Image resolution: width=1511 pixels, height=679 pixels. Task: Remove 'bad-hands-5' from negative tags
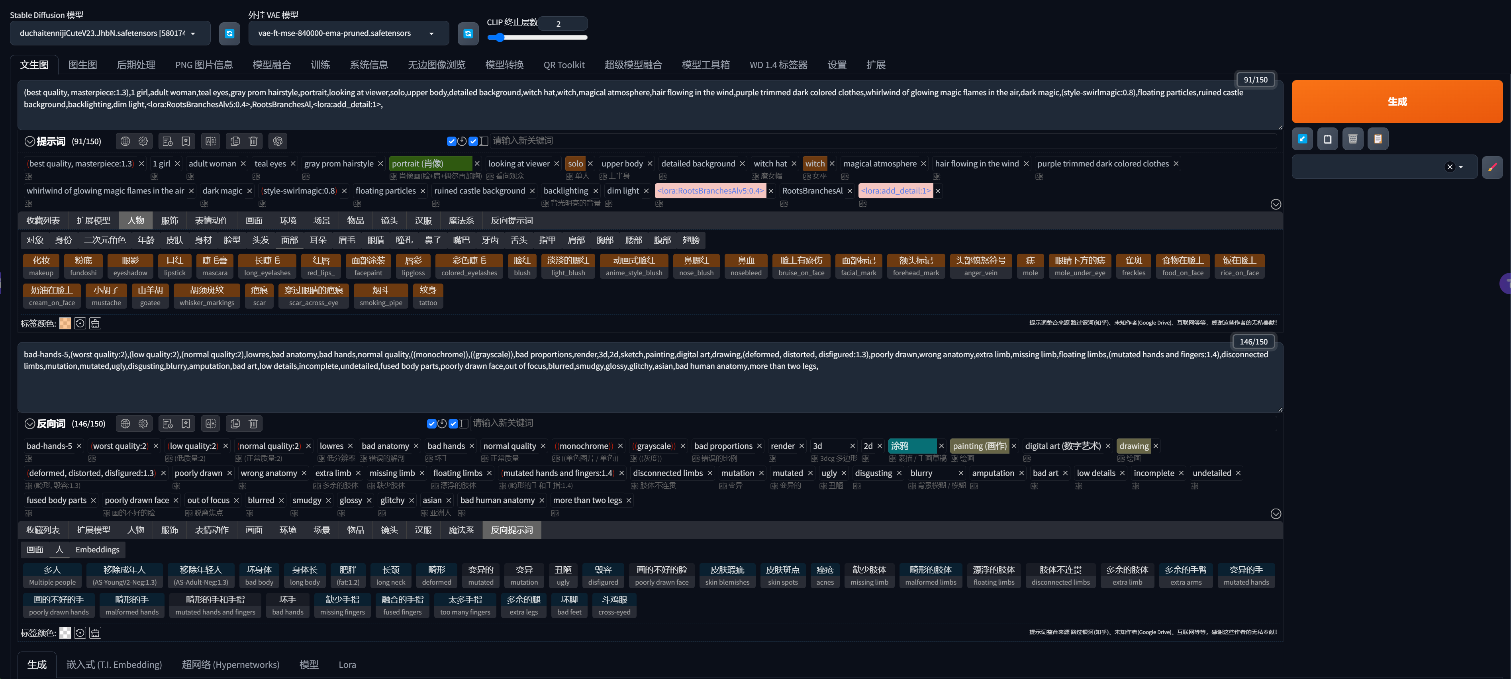pos(79,446)
